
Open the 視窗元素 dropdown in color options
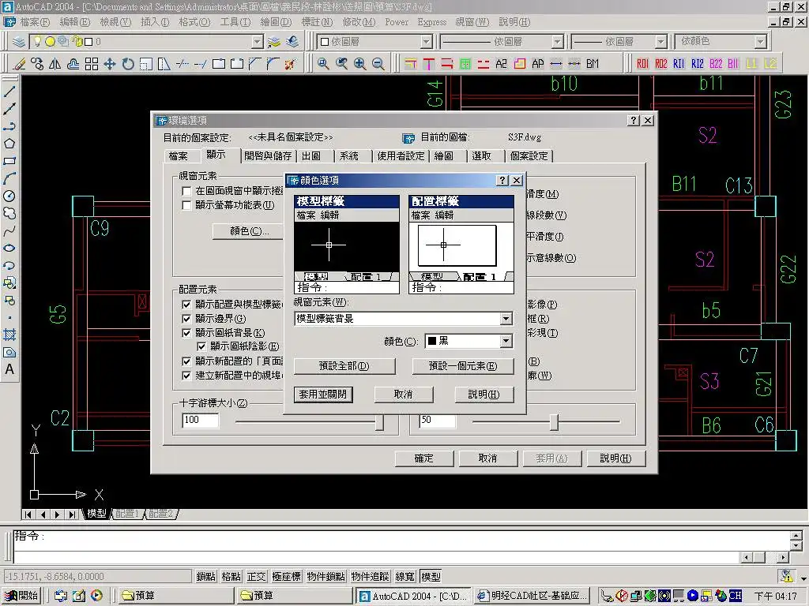click(506, 319)
